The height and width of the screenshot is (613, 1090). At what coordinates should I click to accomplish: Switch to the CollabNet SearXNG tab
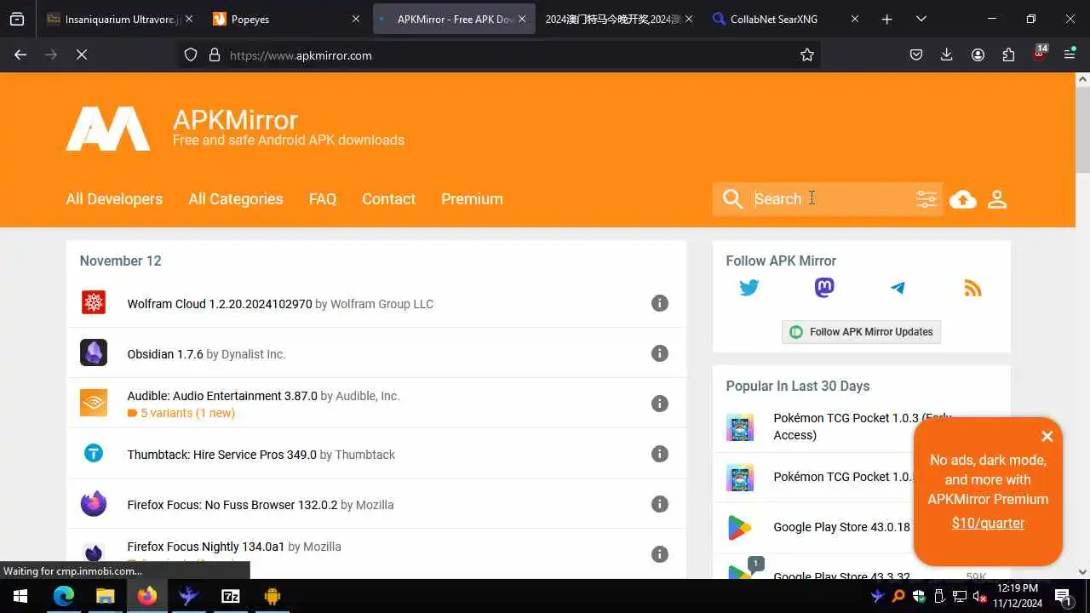pos(785,19)
